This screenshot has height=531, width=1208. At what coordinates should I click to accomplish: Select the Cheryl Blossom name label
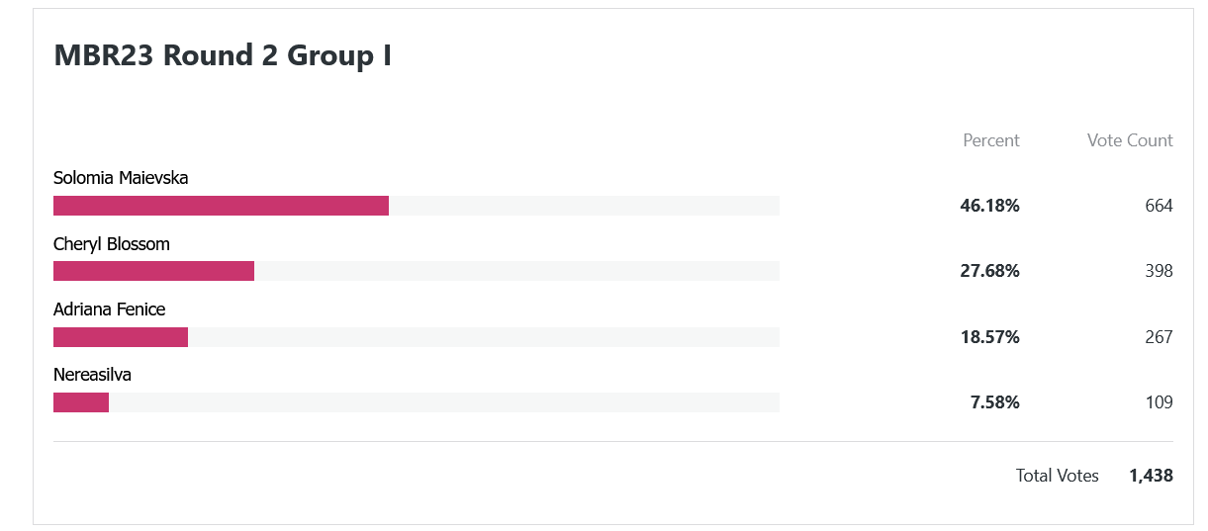click(x=112, y=244)
